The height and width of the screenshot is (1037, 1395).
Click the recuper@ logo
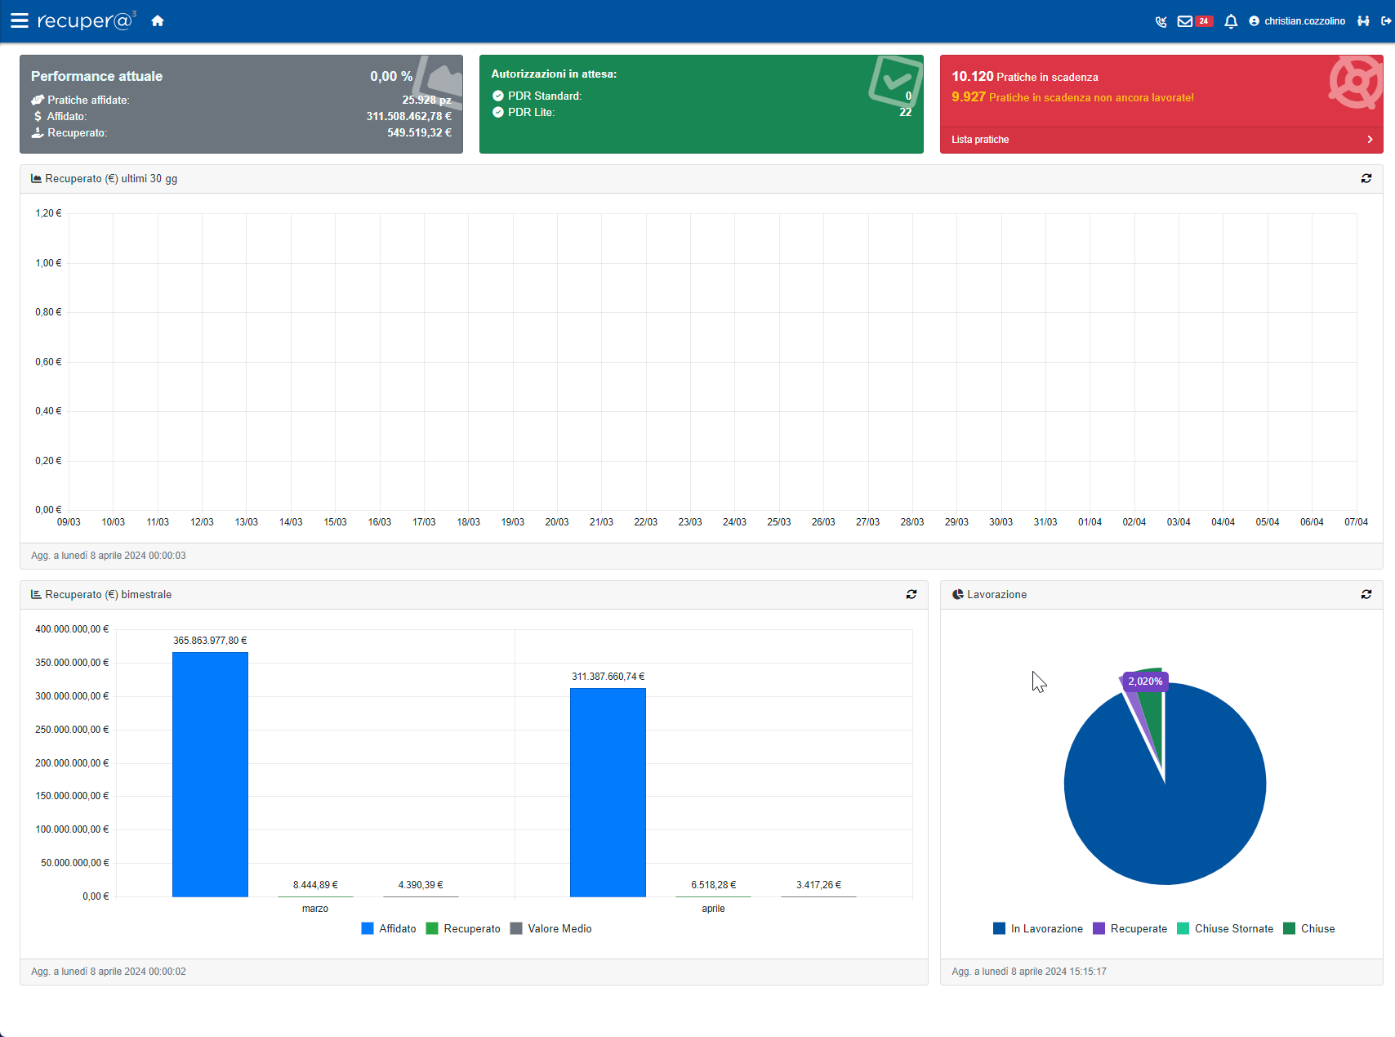(x=86, y=20)
